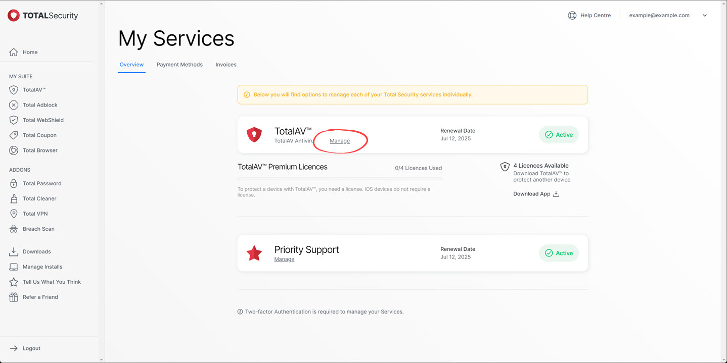
Task: Click the Total Coupon tag icon
Action: pyautogui.click(x=14, y=135)
